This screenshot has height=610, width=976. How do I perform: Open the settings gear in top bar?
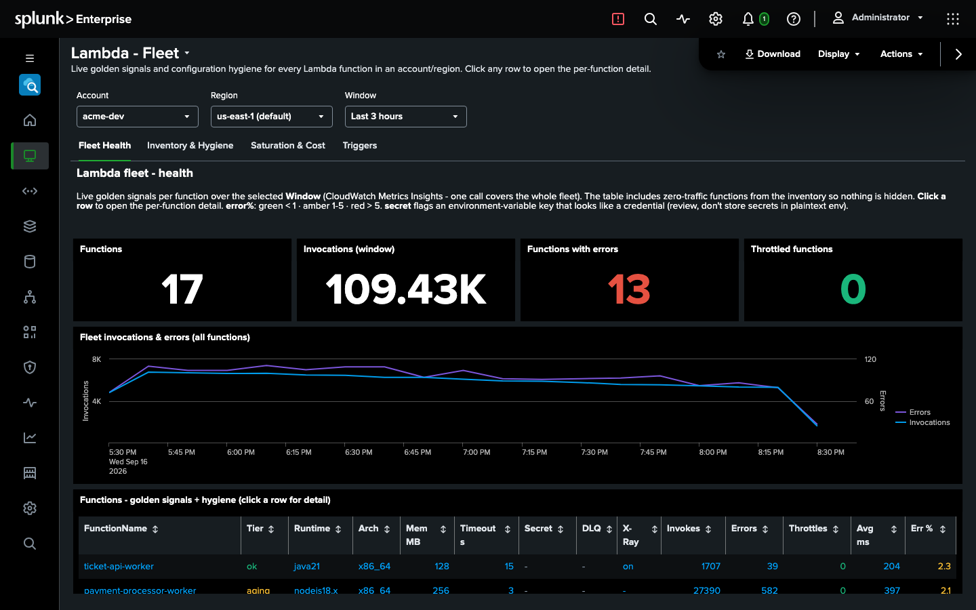tap(716, 19)
